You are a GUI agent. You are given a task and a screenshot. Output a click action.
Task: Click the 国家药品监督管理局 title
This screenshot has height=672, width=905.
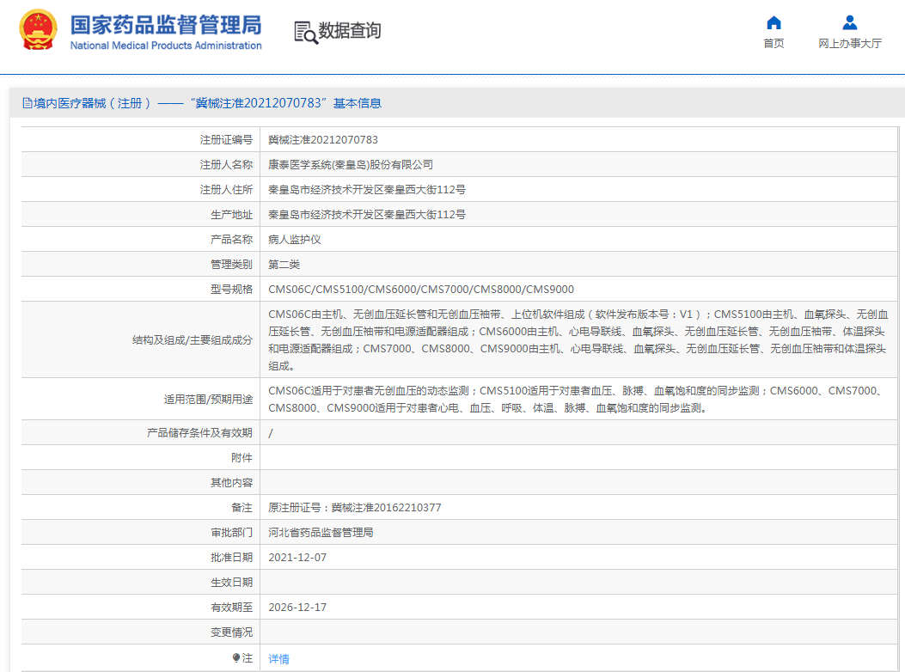pos(166,25)
